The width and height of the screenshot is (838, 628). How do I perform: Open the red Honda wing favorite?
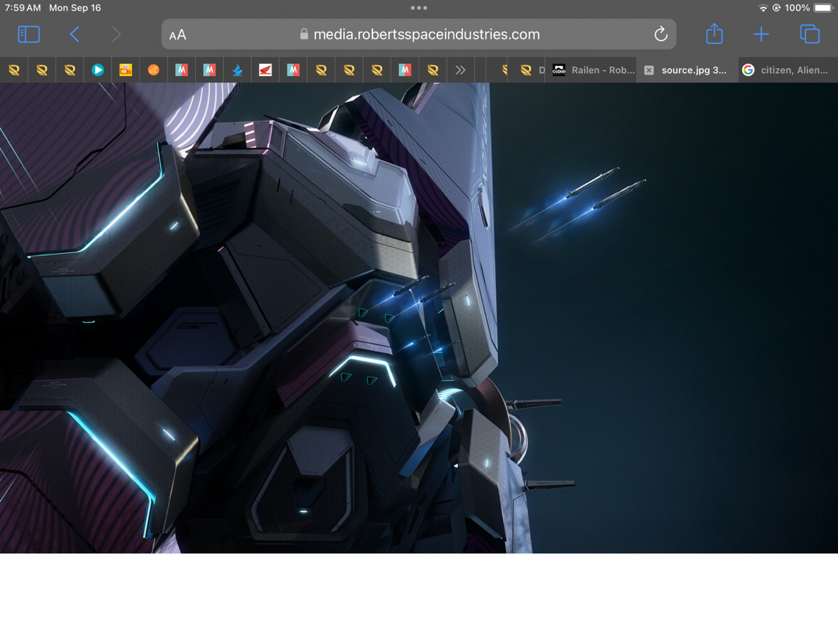pos(265,70)
